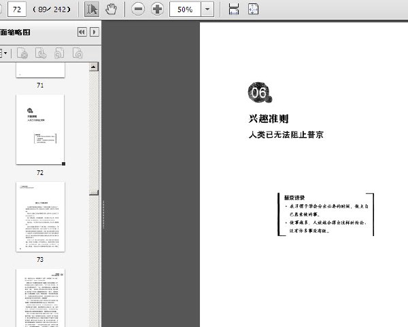Click the 面缩略图 panel title
The width and height of the screenshot is (408, 327).
click(x=15, y=32)
